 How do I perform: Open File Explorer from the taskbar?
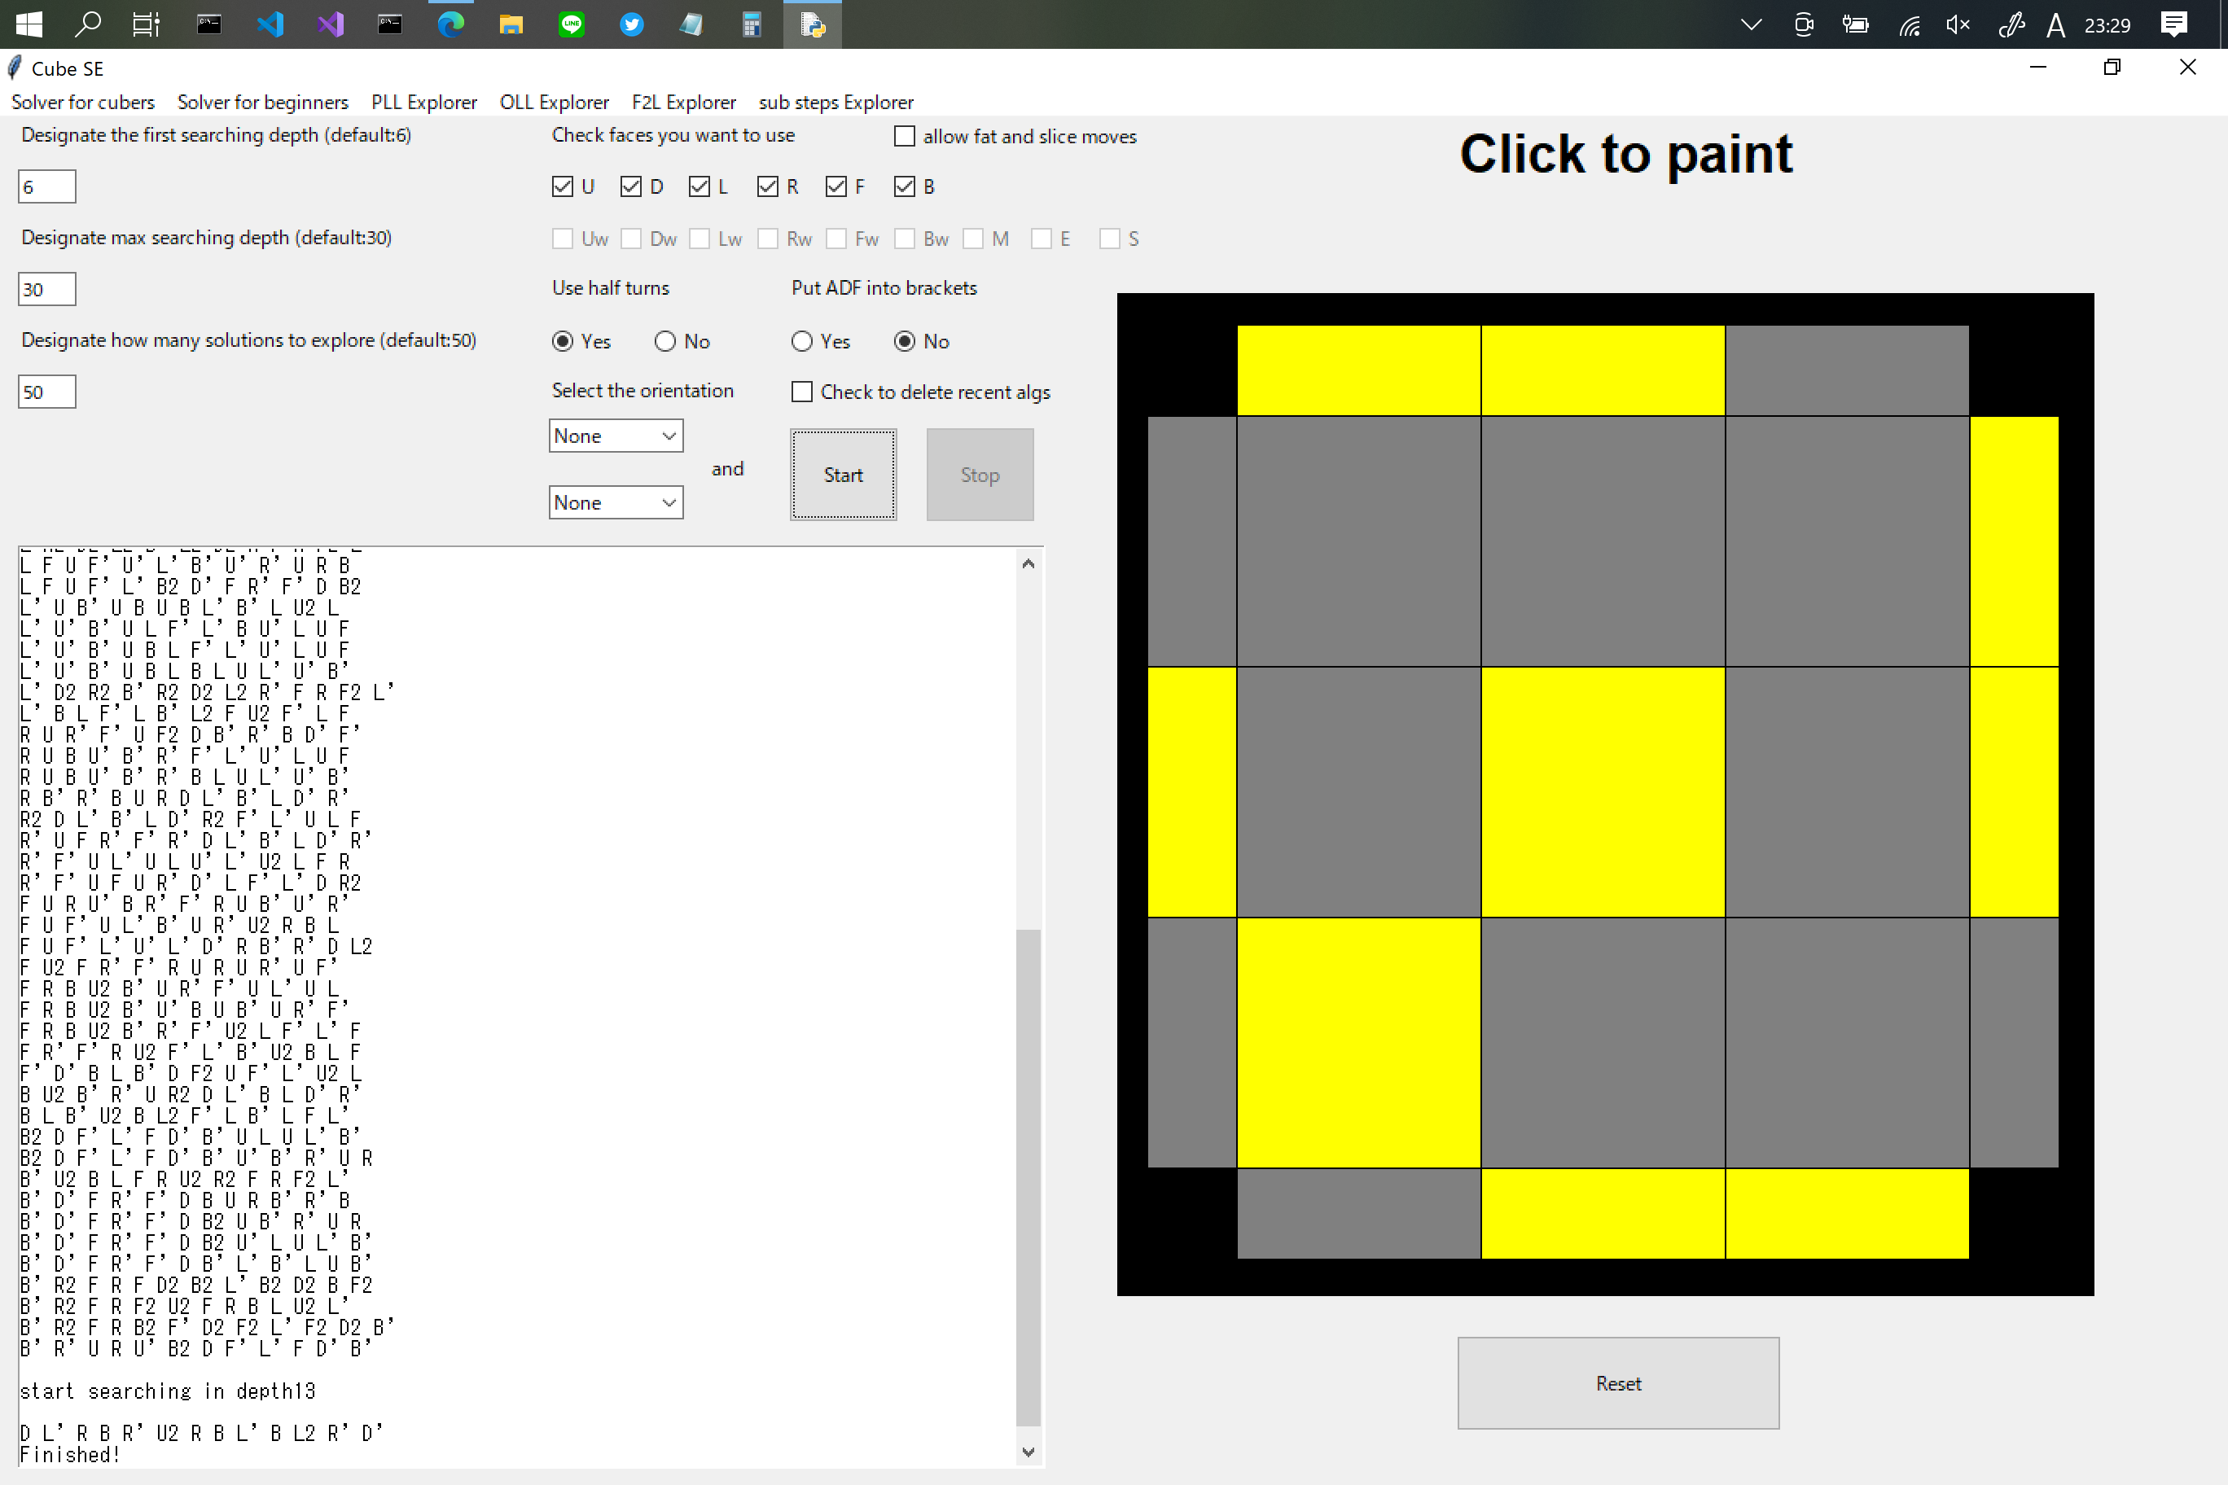[511, 24]
